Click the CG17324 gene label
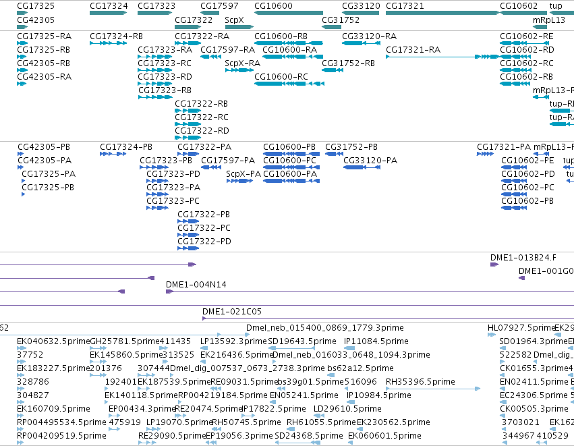Screen dimensions: 574x446 click(109, 6)
